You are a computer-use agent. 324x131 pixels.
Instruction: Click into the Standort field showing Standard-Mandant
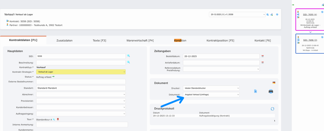click(81, 88)
